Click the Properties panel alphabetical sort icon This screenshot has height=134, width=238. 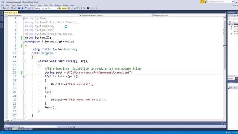232,88
